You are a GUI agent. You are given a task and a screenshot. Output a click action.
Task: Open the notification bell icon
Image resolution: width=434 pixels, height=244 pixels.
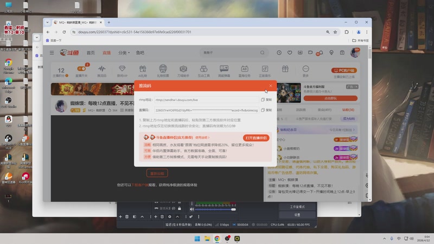(x=321, y=52)
